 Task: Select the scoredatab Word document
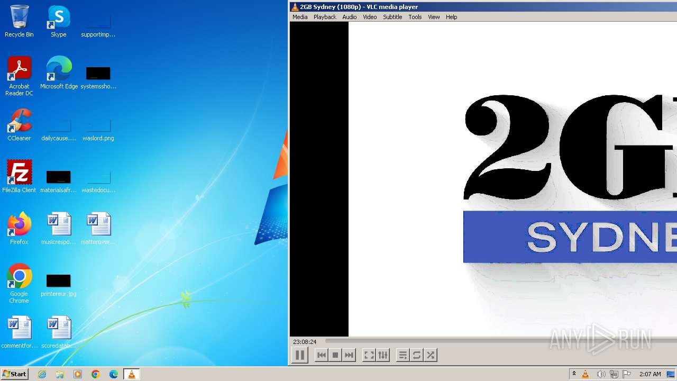click(59, 332)
